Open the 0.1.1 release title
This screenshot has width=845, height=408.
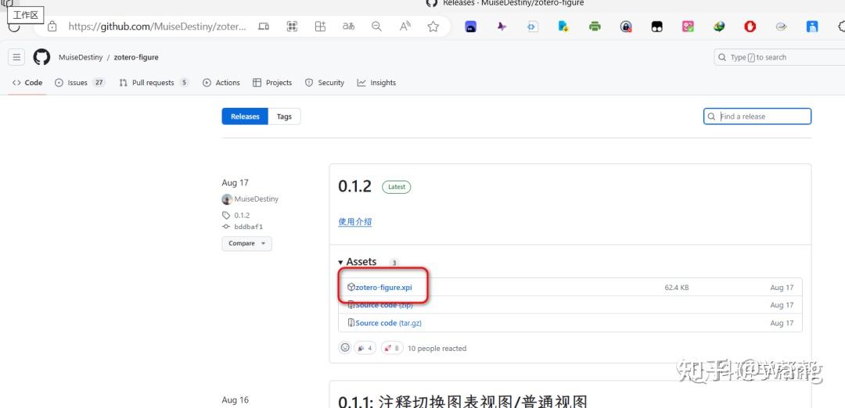point(462,402)
